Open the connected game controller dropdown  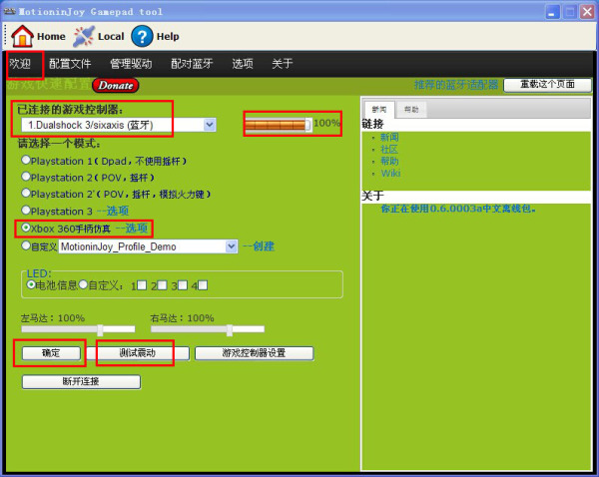210,125
